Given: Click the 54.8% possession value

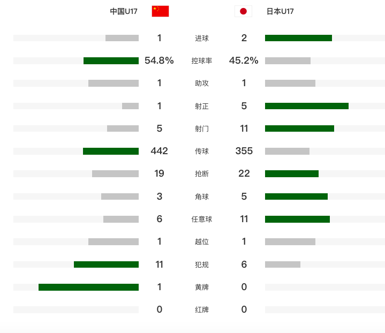Looking at the screenshot, I should point(159,60).
